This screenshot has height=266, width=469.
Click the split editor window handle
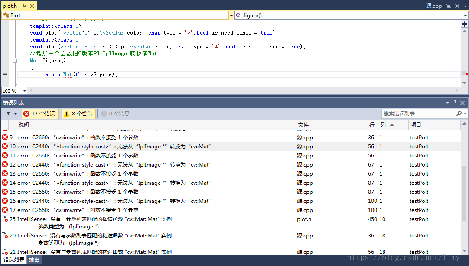tap(464, 24)
